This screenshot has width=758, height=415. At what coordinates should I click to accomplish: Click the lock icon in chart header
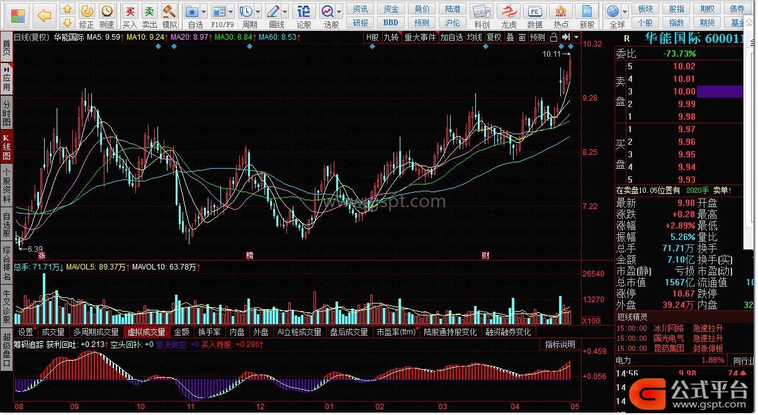tap(553, 37)
